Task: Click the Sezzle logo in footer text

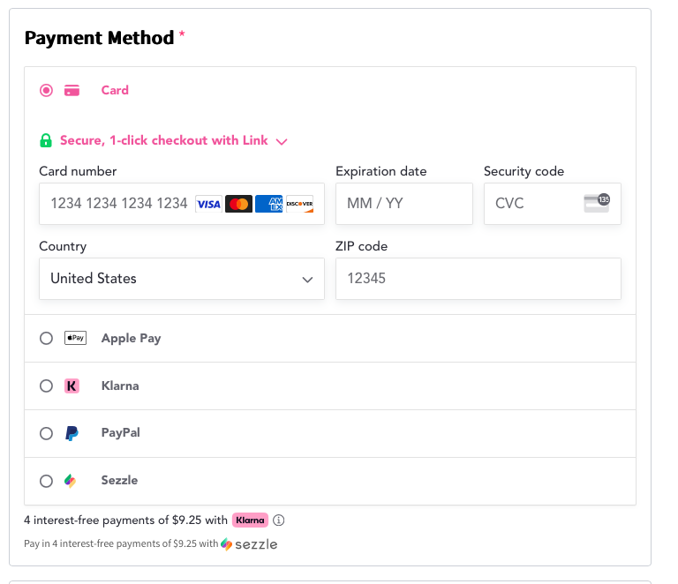Action: tap(249, 544)
